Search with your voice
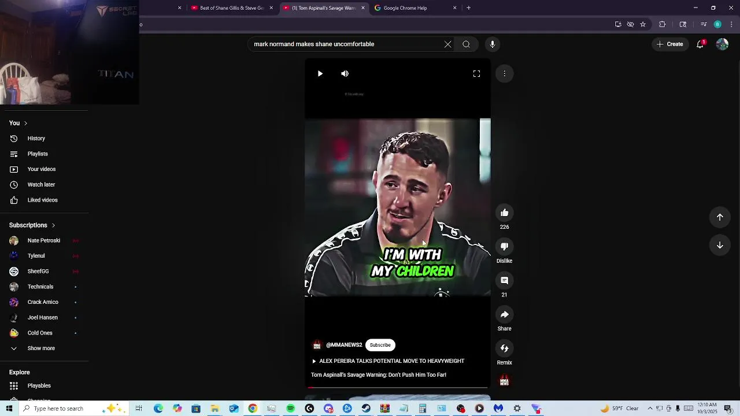740x416 pixels. 493,44
